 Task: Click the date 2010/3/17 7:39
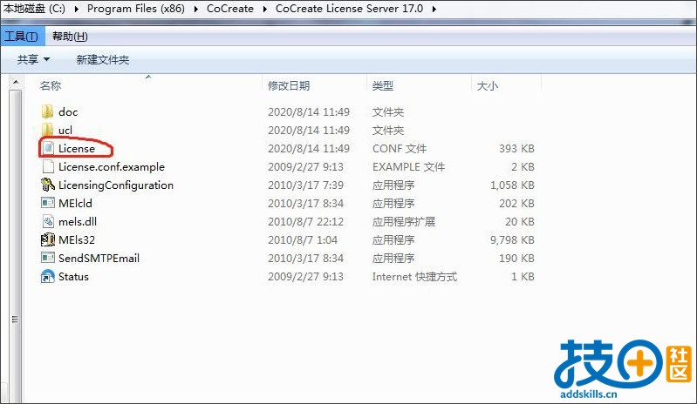(x=305, y=185)
